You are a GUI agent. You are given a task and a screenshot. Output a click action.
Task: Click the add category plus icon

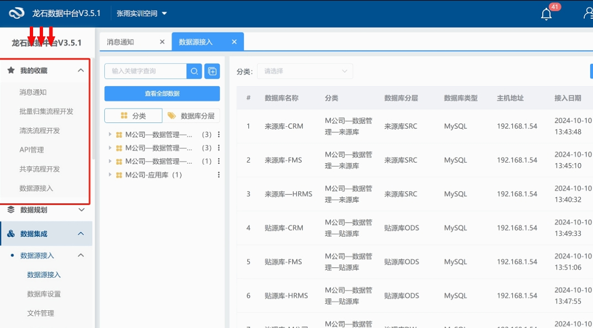pyautogui.click(x=212, y=71)
